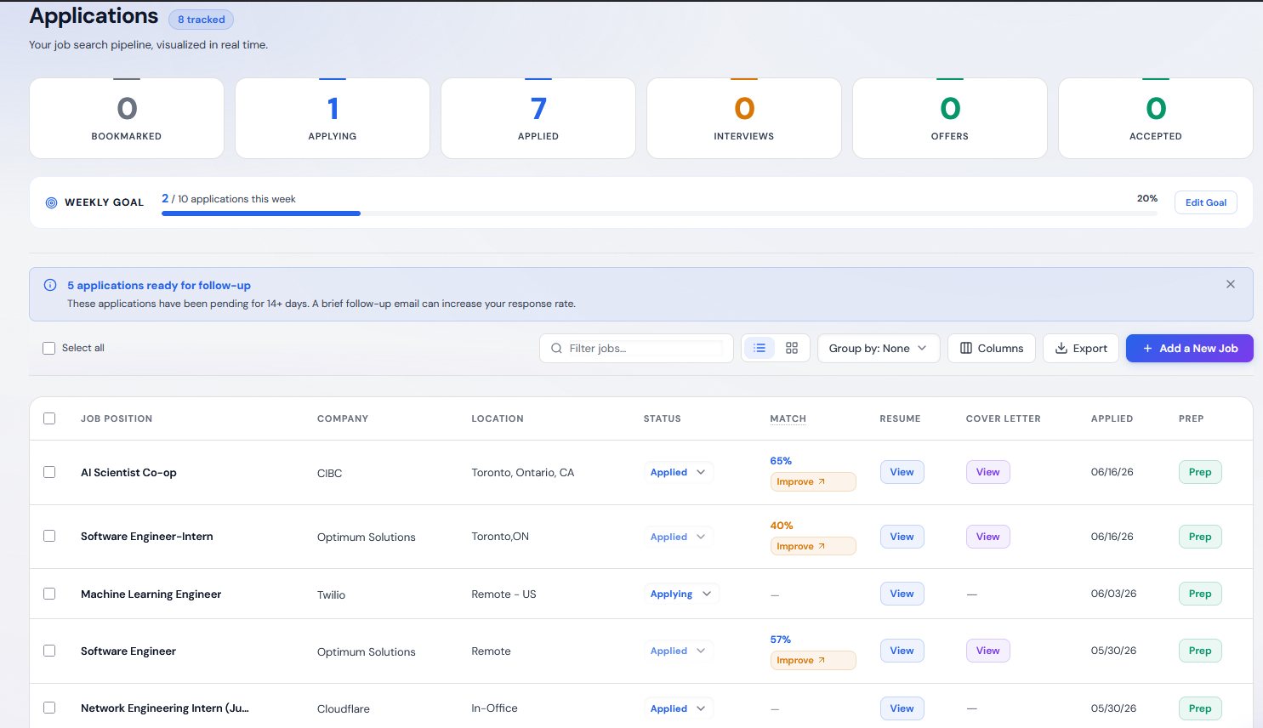Select the Interviews stat card
1263x728 pixels.
click(x=744, y=118)
